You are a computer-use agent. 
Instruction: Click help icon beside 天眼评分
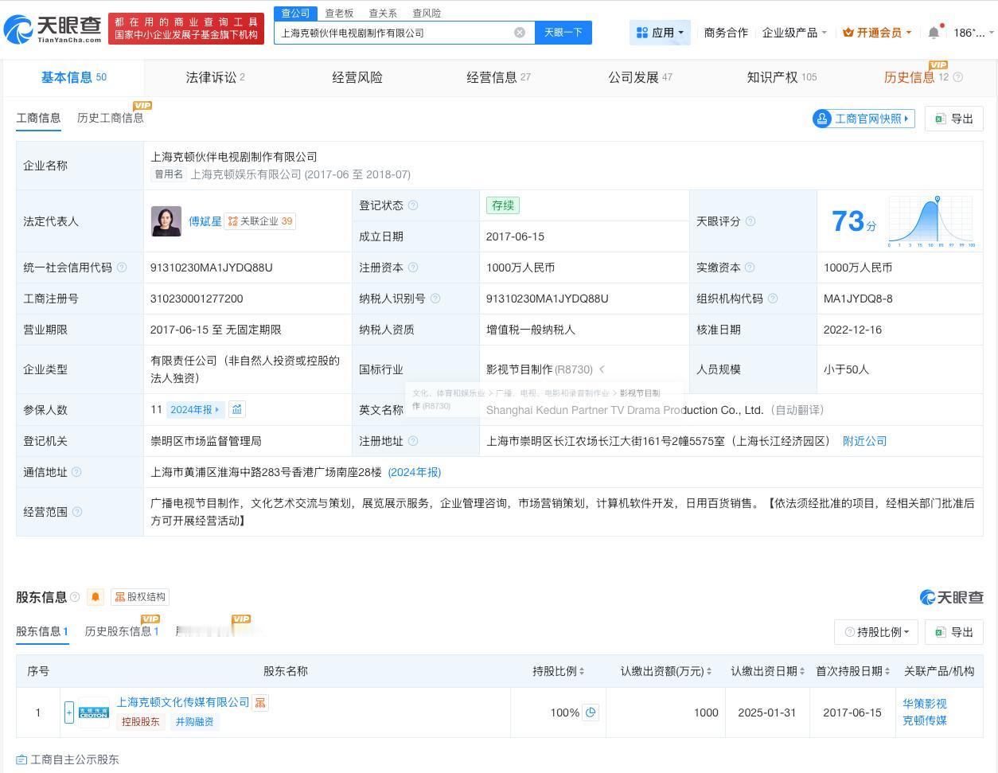(750, 221)
